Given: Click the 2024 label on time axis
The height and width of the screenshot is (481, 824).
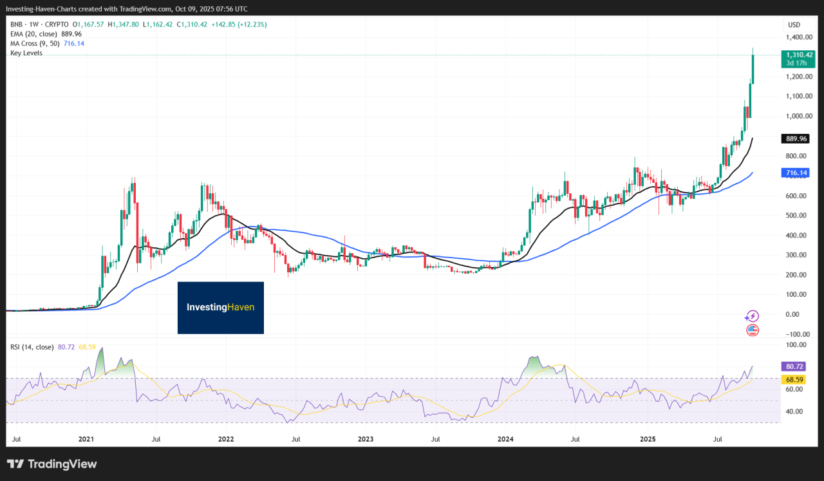Looking at the screenshot, I should (x=505, y=440).
